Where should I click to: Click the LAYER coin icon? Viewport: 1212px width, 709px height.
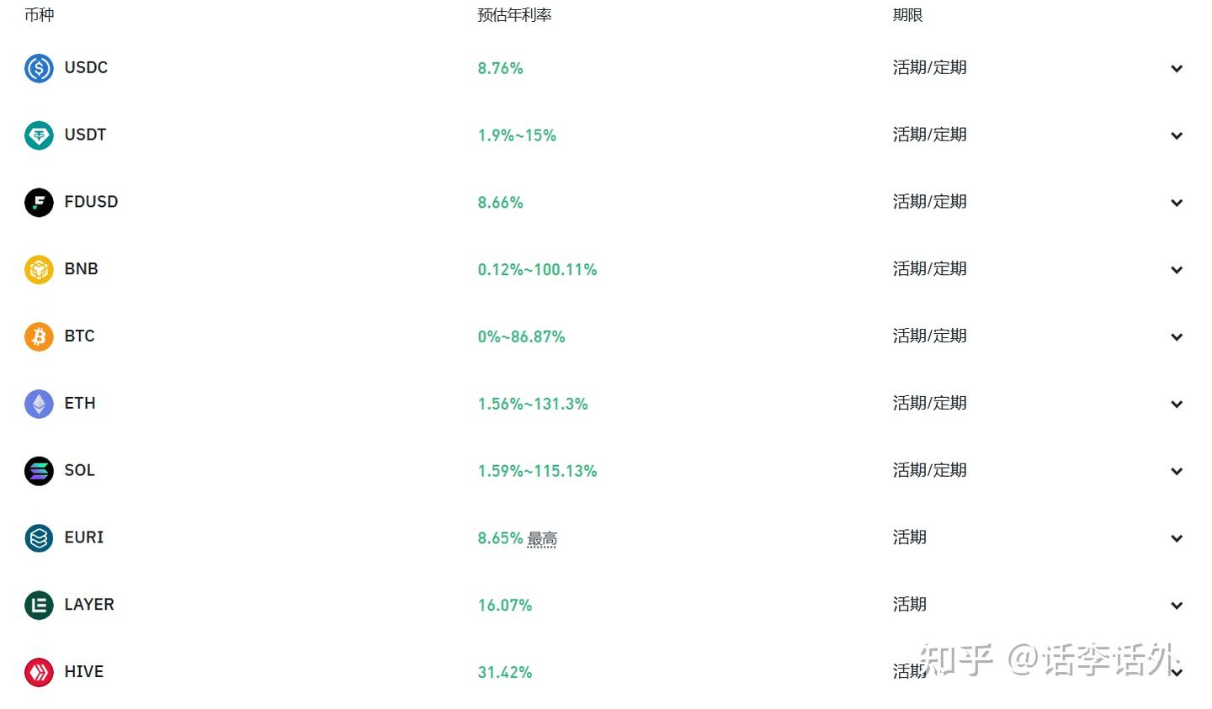39,606
